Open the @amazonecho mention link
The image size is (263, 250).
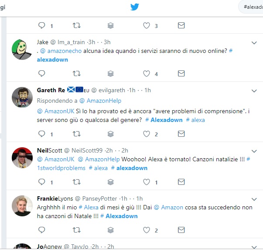click(x=61, y=51)
